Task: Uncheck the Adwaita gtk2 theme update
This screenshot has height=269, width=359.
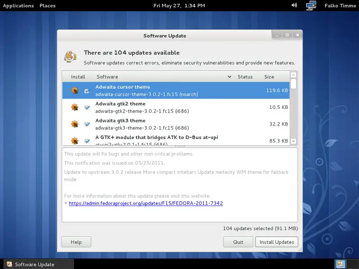Action: point(87,108)
